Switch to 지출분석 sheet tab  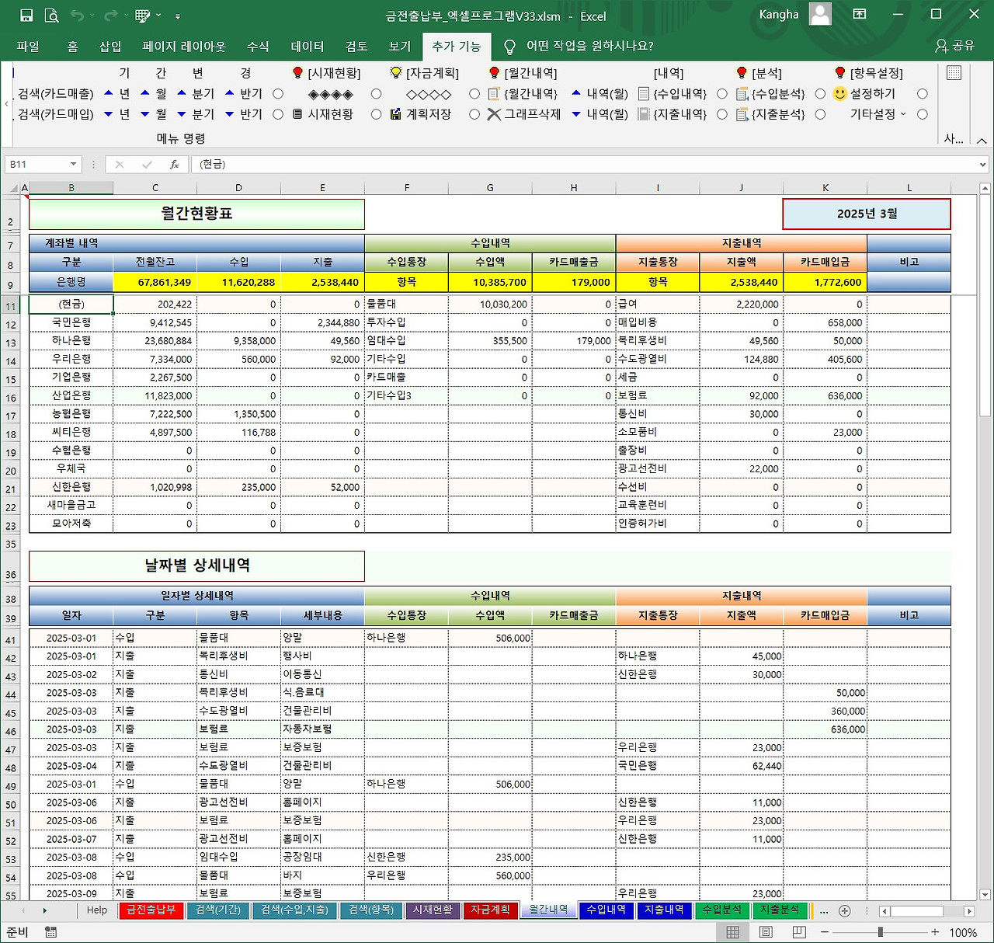[x=780, y=910]
